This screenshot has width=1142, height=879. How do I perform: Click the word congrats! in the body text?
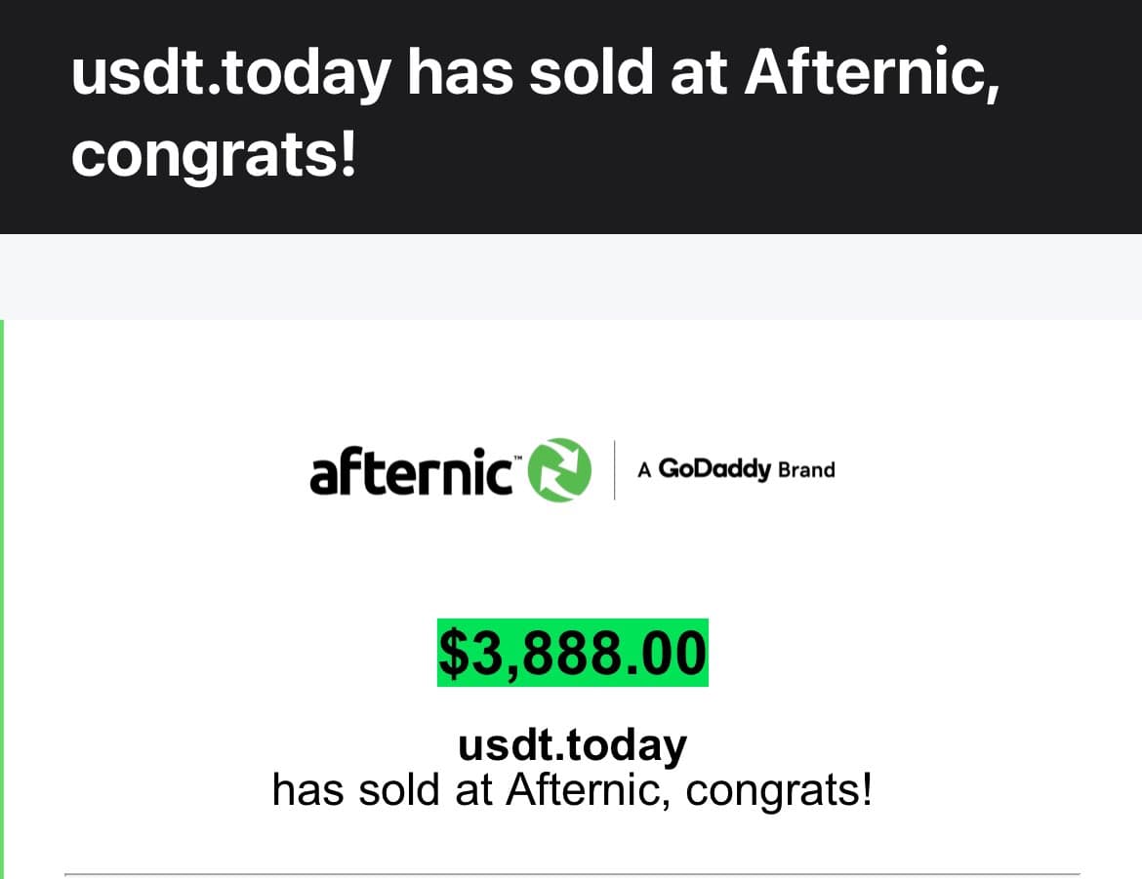pos(779,791)
